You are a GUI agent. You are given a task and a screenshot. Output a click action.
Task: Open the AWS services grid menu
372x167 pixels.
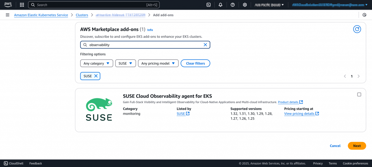pyautogui.click(x=22, y=5)
